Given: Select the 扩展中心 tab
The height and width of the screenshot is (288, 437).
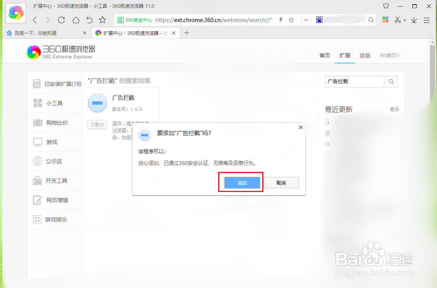Looking at the screenshot, I should pos(135,33).
